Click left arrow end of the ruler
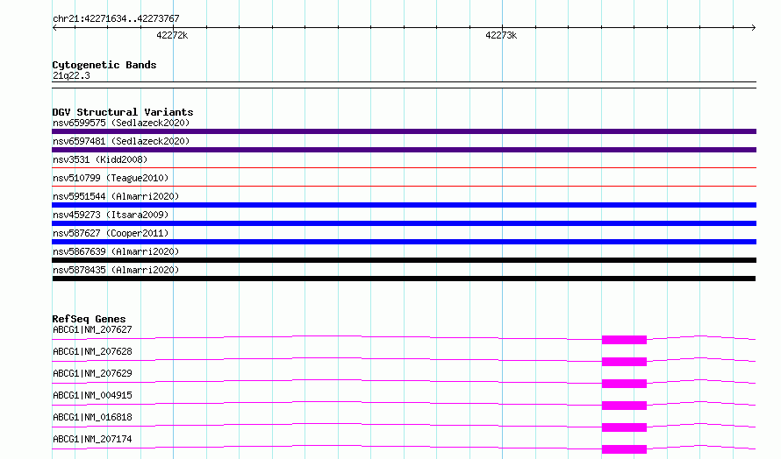781x459 pixels. (54, 27)
